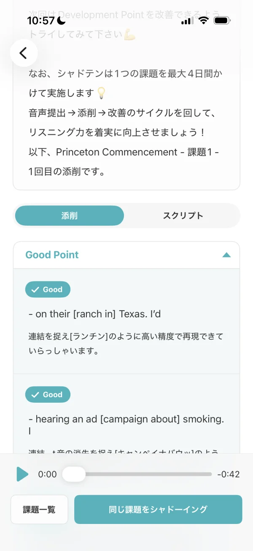Collapse the Good Point section arrow
This screenshot has width=253, height=551.
coord(226,255)
